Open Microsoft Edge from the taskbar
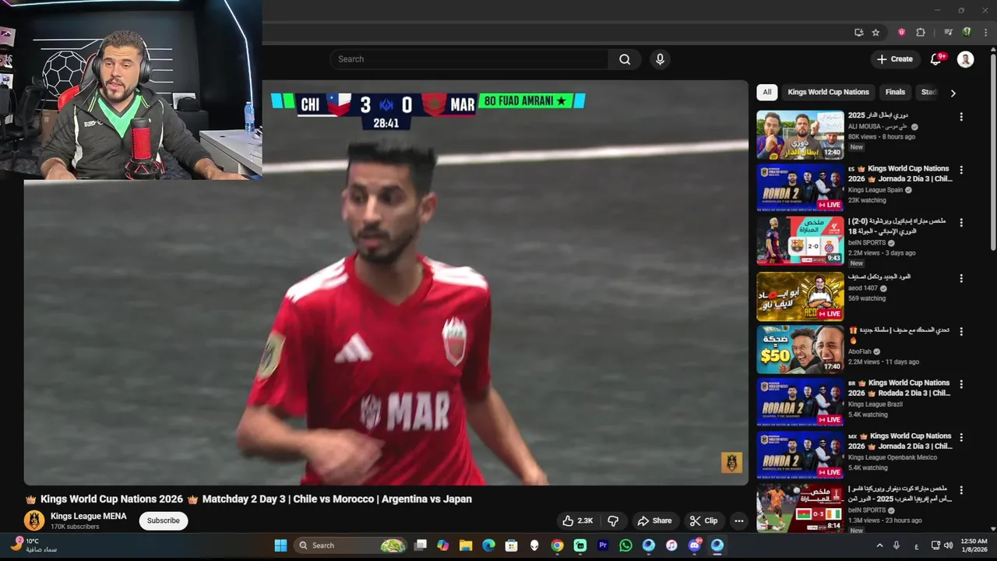Image resolution: width=997 pixels, height=561 pixels. pyautogui.click(x=488, y=545)
